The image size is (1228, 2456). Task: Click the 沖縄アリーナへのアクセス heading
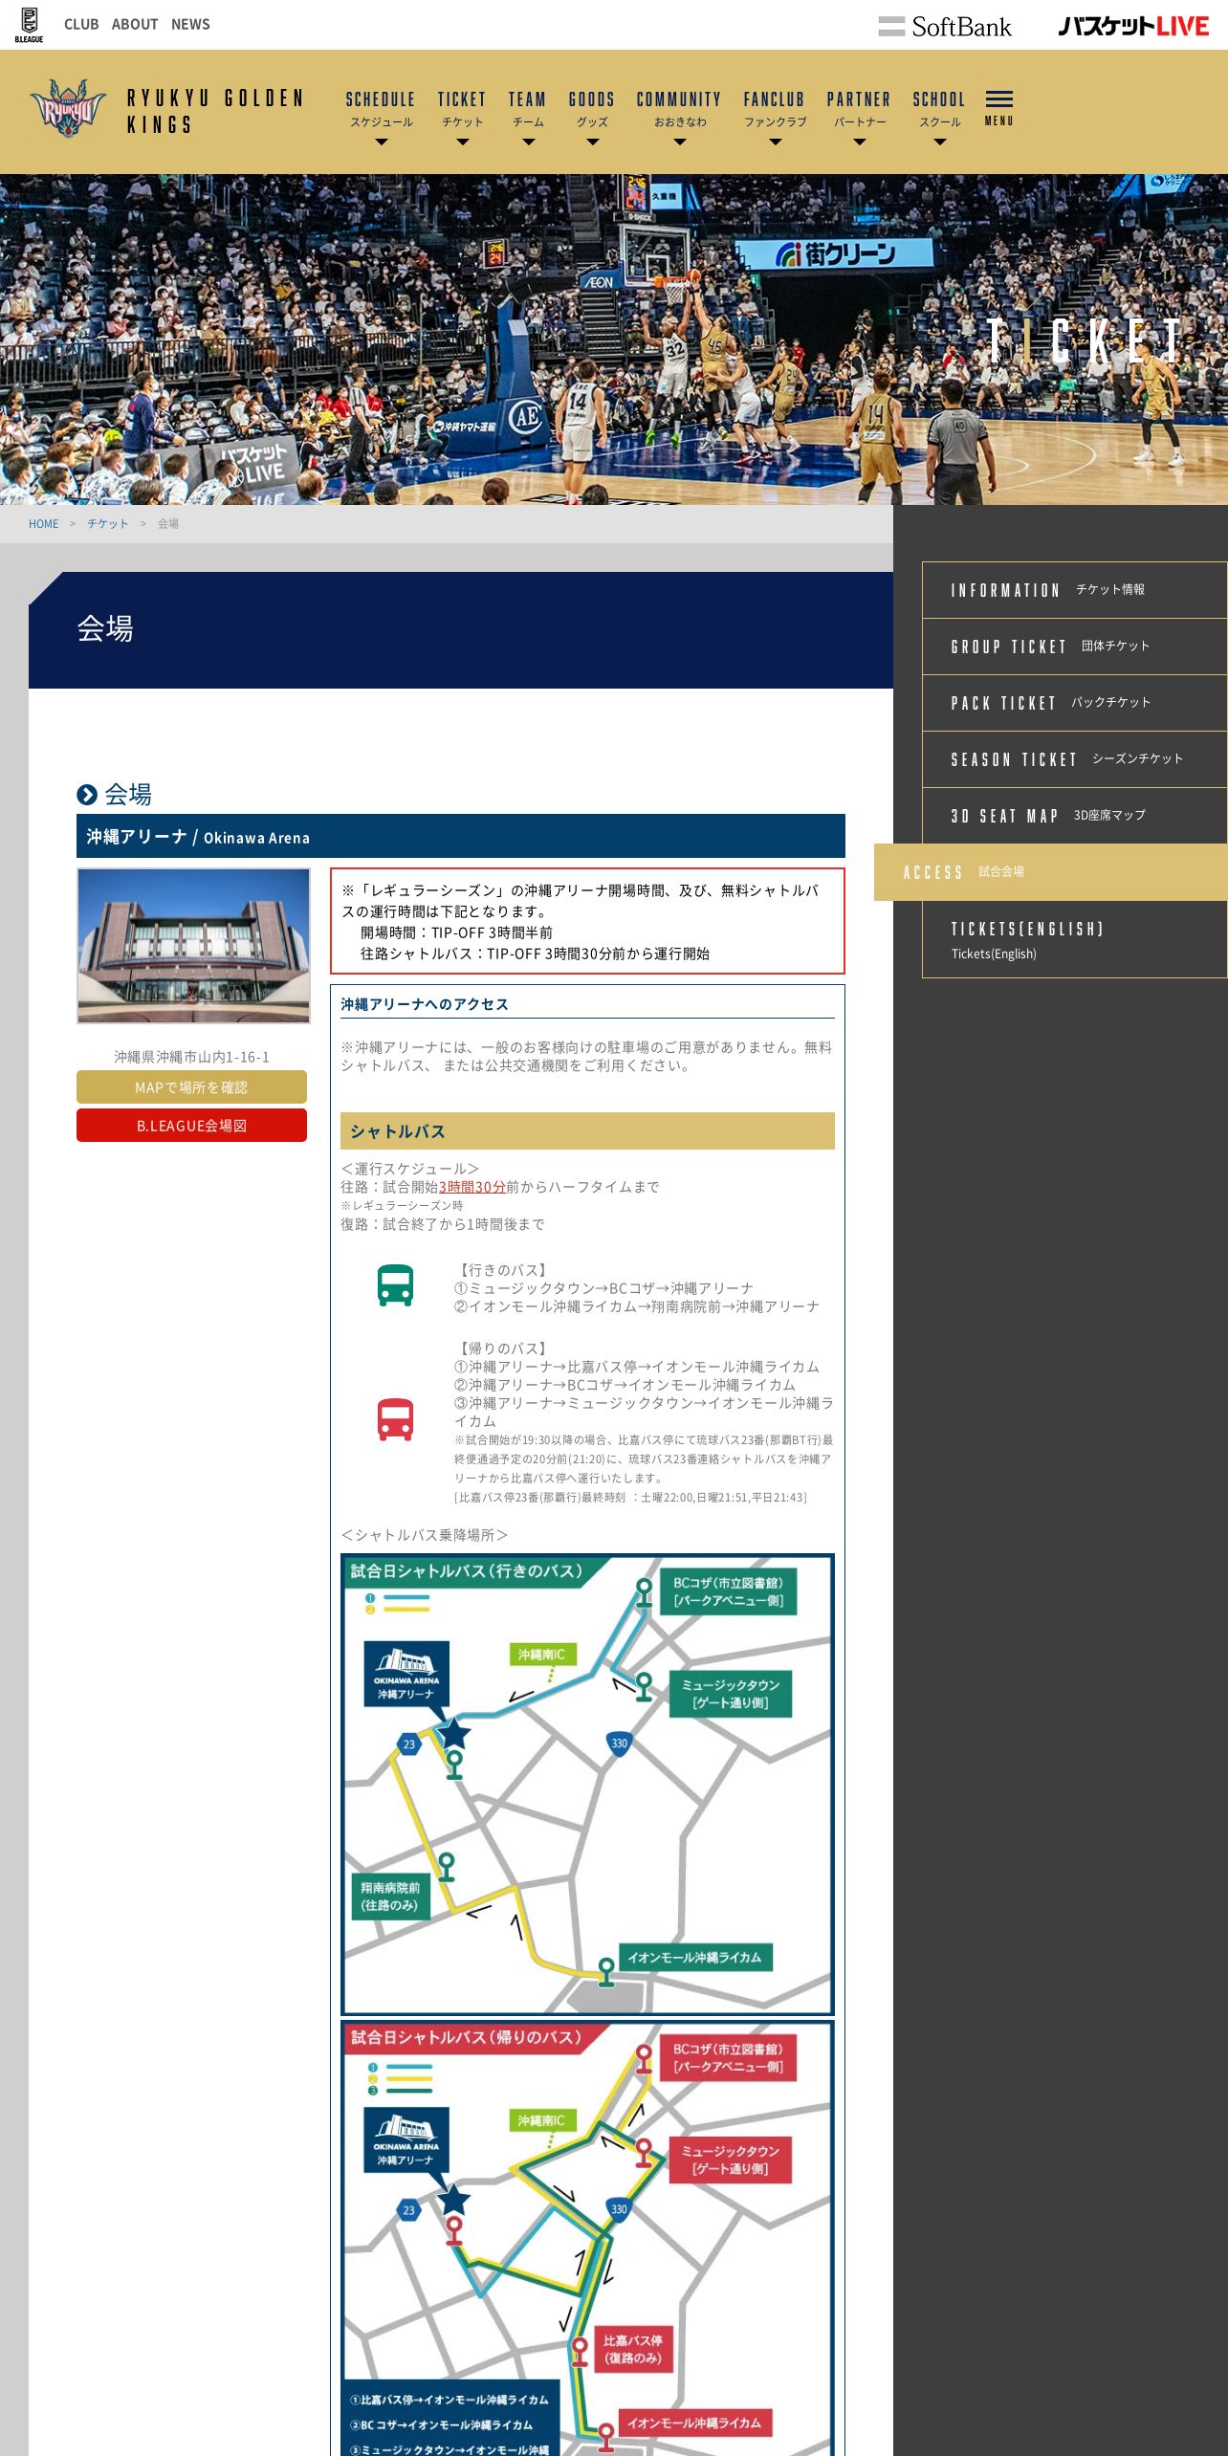click(425, 1004)
